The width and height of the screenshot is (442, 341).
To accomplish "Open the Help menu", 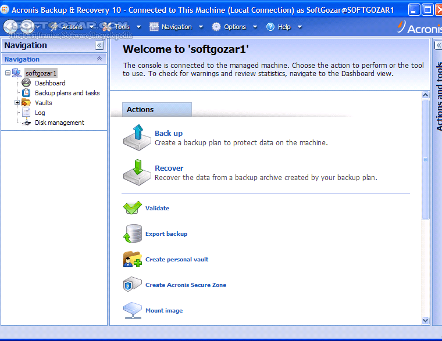I will click(284, 27).
